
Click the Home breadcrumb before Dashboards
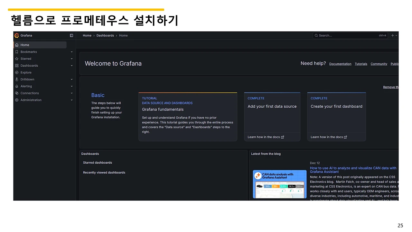(87, 35)
